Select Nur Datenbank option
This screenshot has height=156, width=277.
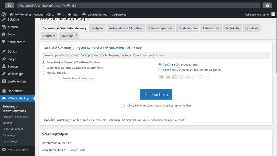(43, 72)
